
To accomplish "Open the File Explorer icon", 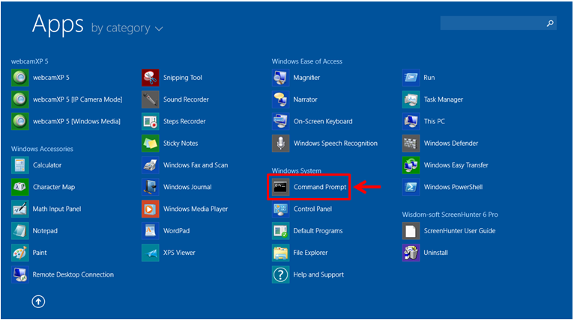I will point(281,253).
